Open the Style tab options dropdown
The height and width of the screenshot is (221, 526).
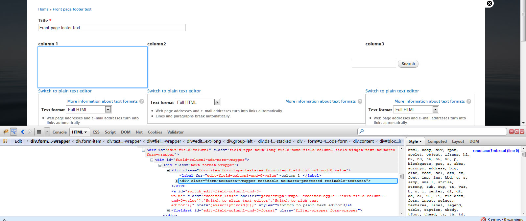[420, 141]
